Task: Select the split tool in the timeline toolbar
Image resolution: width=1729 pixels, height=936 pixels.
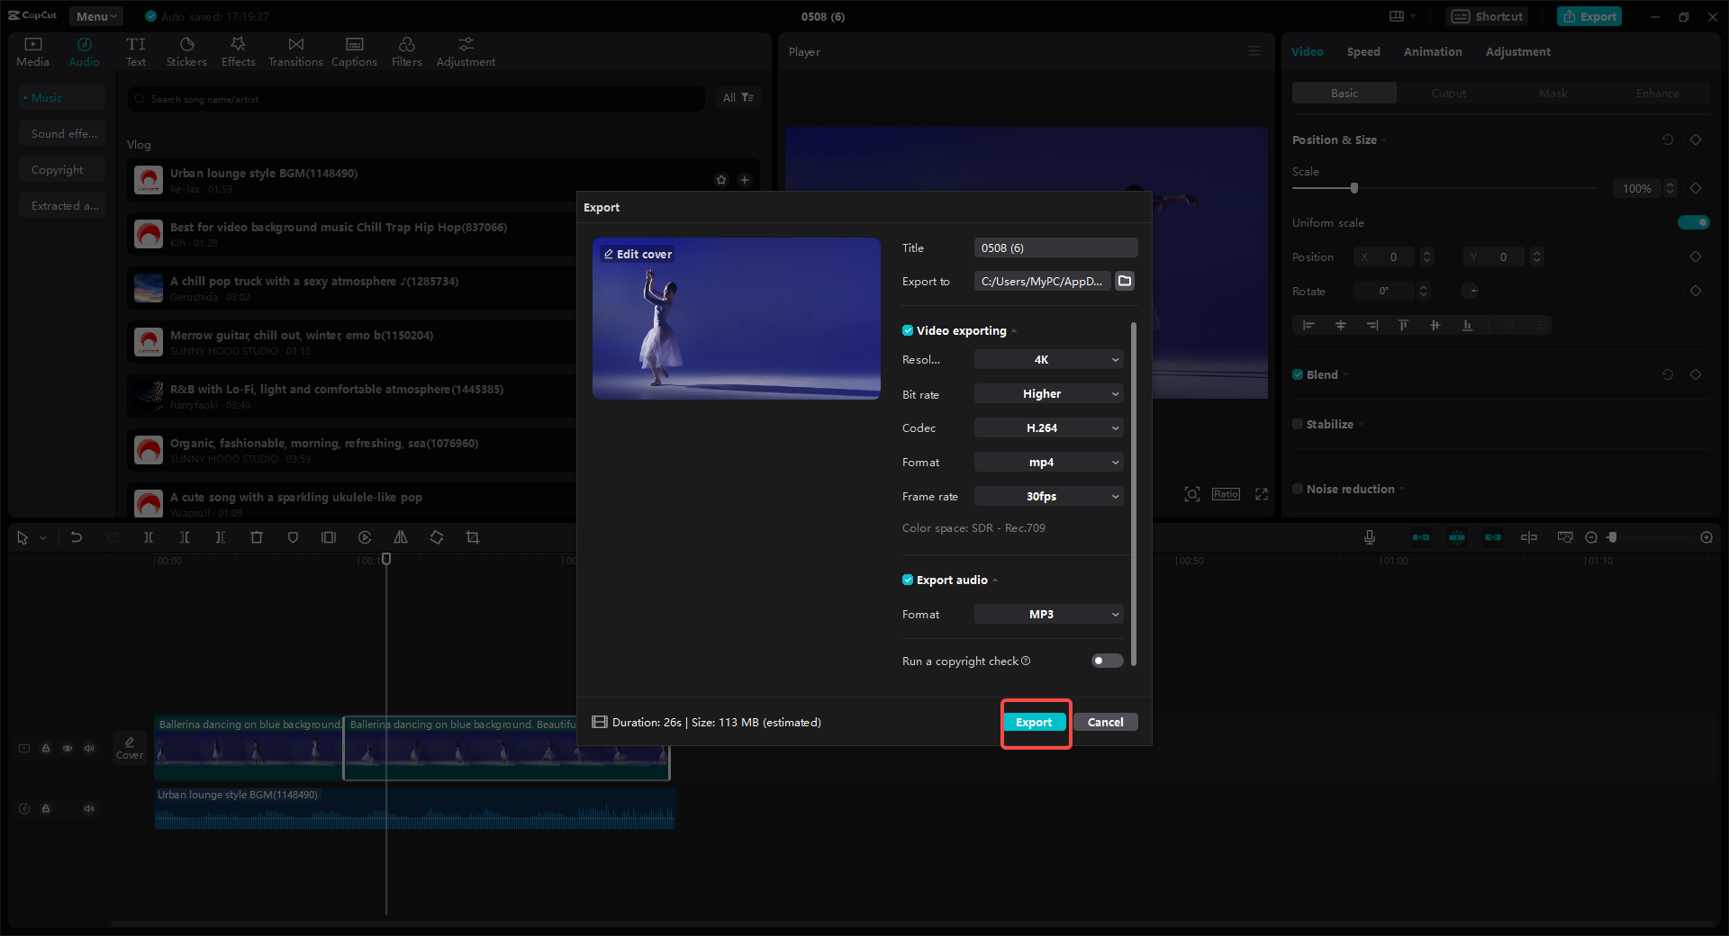Action: click(x=149, y=537)
